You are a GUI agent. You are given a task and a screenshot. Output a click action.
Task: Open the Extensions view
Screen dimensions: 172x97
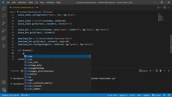click(x=4, y=38)
